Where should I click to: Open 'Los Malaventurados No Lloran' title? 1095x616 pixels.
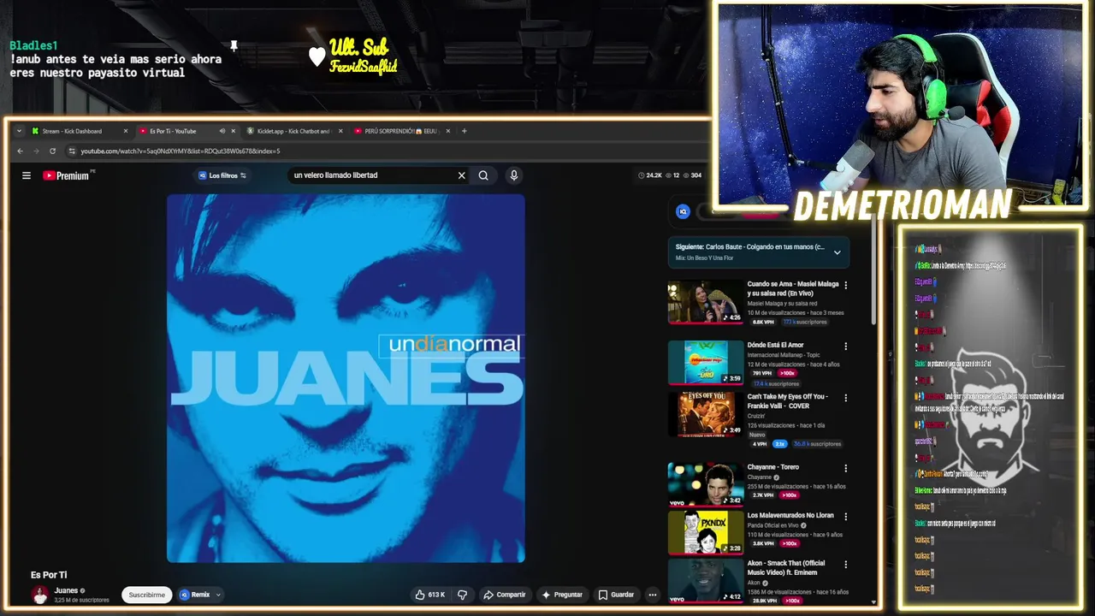pyautogui.click(x=790, y=515)
